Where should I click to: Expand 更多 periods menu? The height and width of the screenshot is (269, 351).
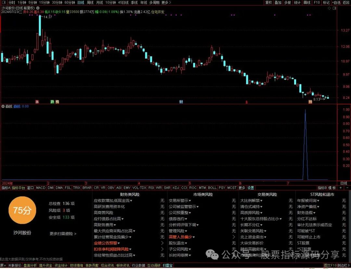166,3
